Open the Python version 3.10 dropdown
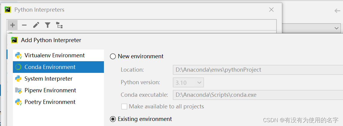The height and width of the screenshot is (126, 343). [188, 82]
